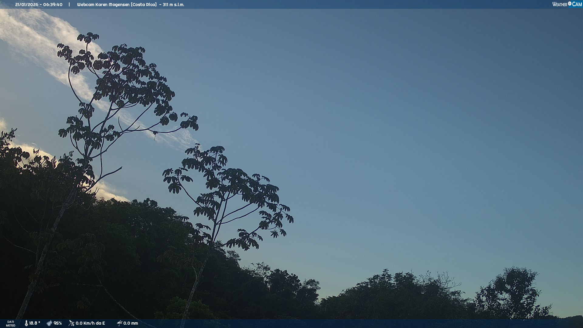Click the 0.0 mm rainfall reading
This screenshot has height=328, width=583.
click(x=131, y=323)
